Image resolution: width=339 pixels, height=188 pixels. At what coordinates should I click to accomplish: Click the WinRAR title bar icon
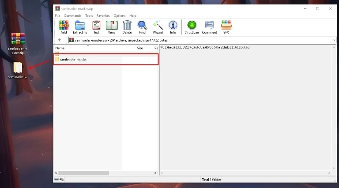[57, 9]
